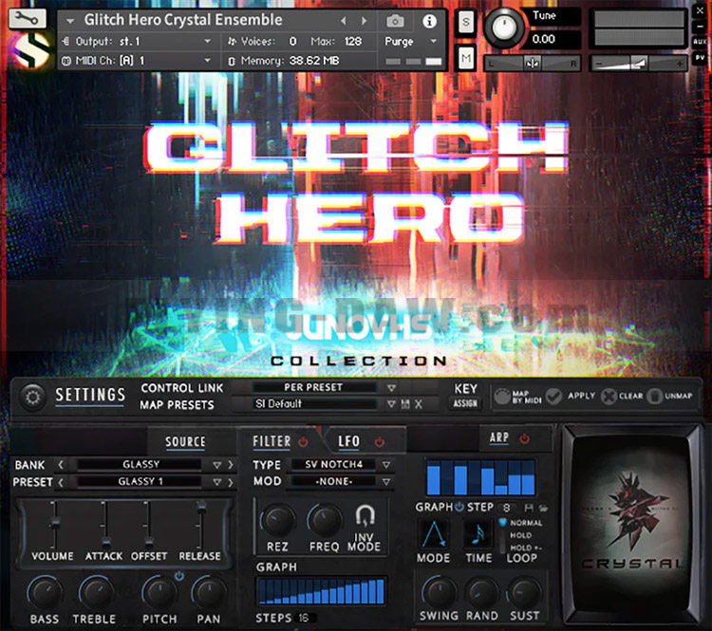Open the SETTINGS tab
Screen dimensions: 712x631
coord(90,396)
